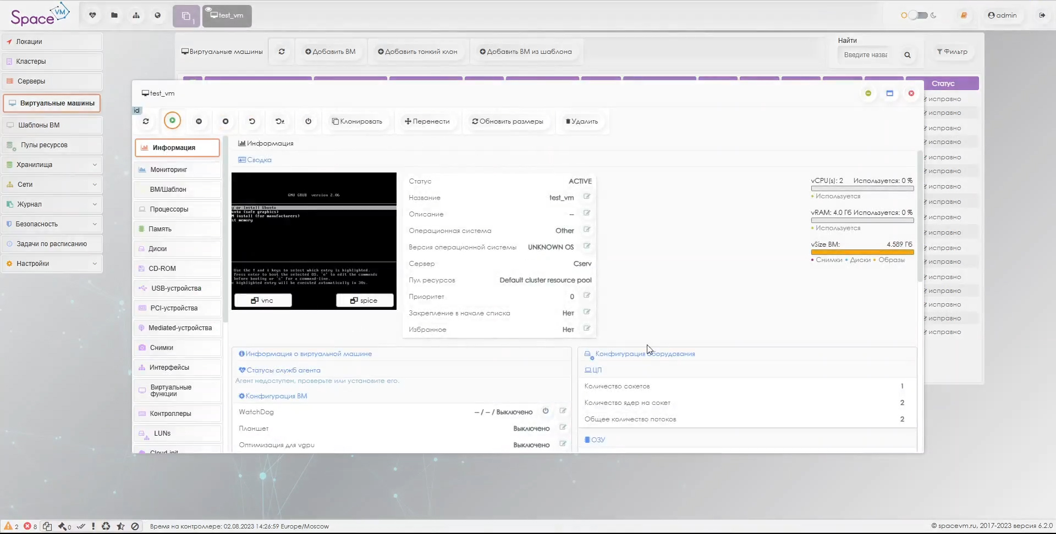Edit the OS version UNKNOWN OS

pos(587,246)
